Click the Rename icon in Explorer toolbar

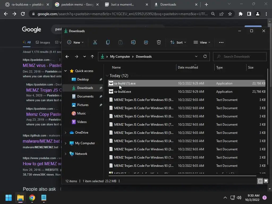133,42
